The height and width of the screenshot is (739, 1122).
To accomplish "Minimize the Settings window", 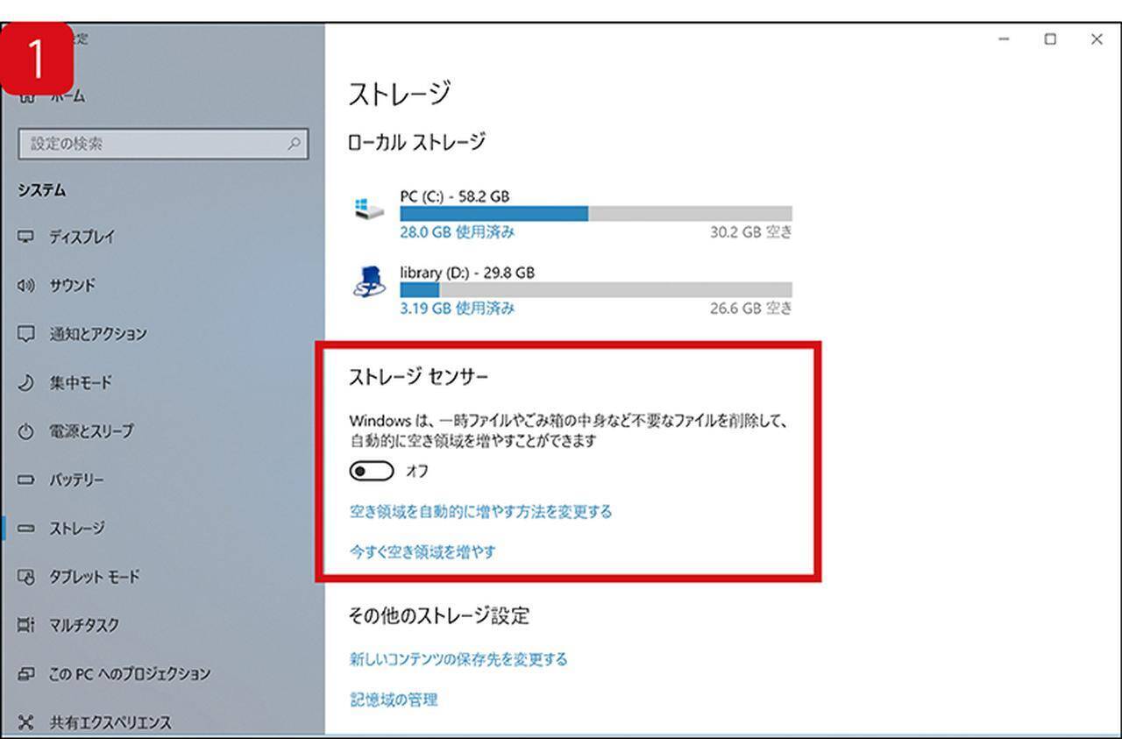I will 1005,39.
